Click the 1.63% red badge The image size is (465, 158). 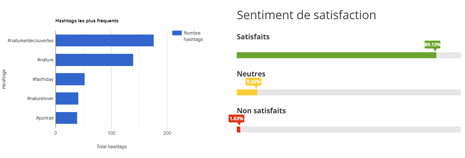tap(236, 119)
